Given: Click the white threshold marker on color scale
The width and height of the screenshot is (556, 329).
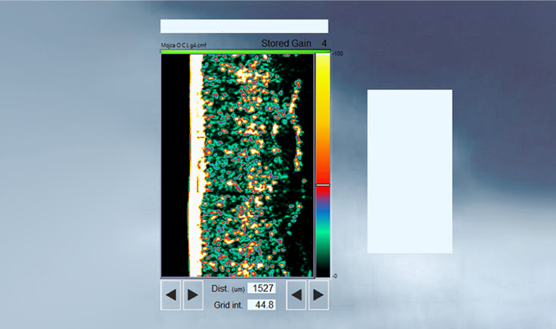Looking at the screenshot, I should (x=323, y=185).
